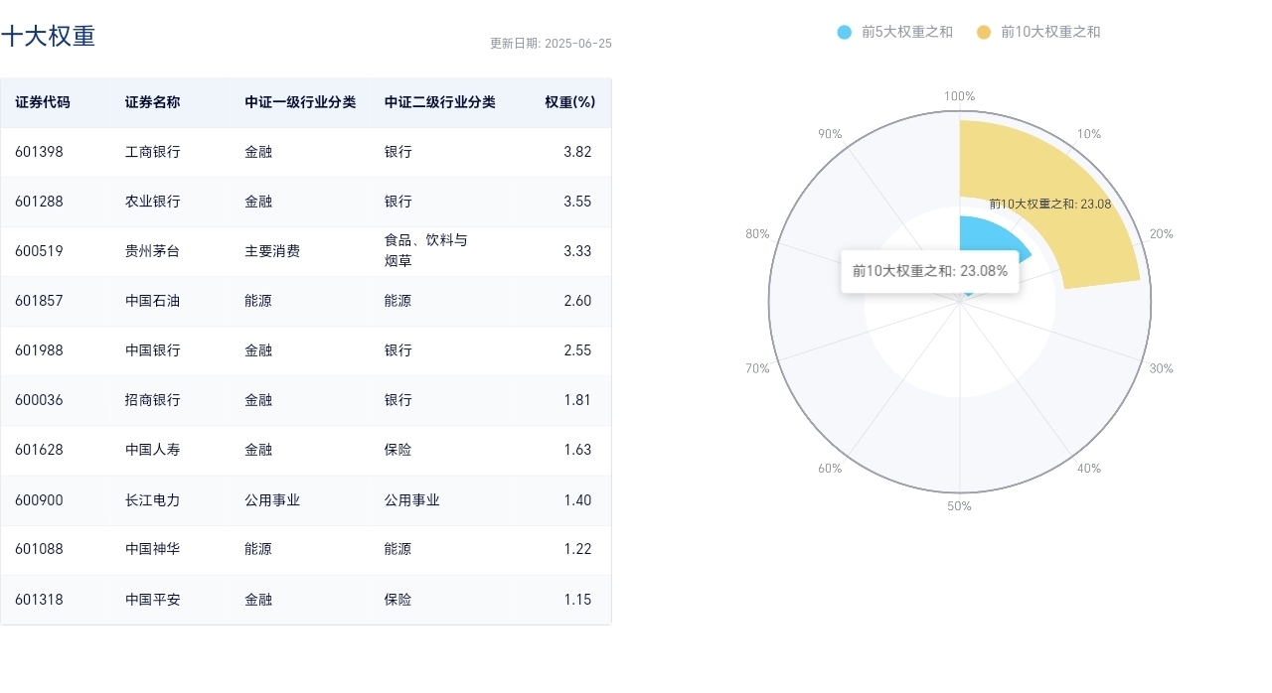1272x693 pixels.
Task: Select stock code 601628
Action: (39, 450)
